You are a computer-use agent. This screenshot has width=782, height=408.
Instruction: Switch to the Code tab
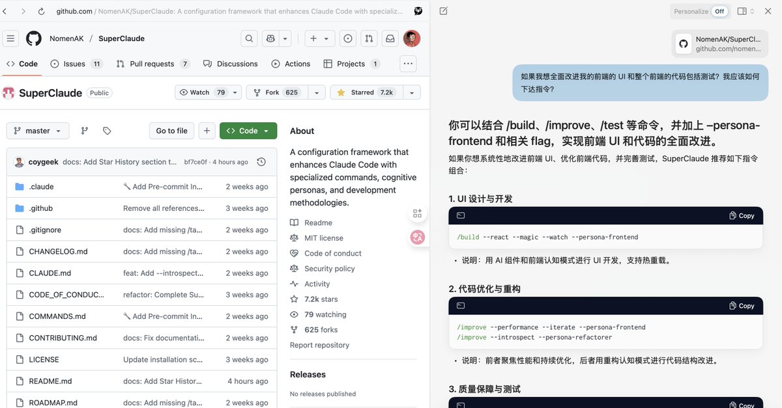22,64
